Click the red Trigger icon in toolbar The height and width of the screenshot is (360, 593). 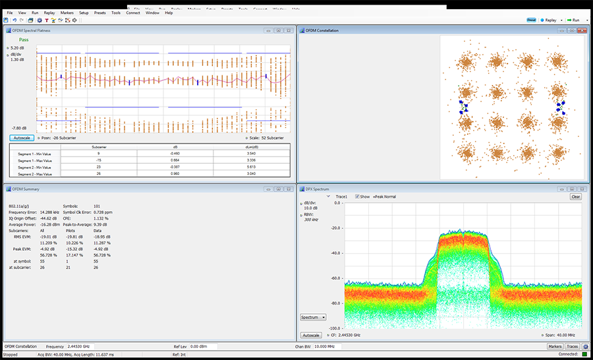point(46,20)
